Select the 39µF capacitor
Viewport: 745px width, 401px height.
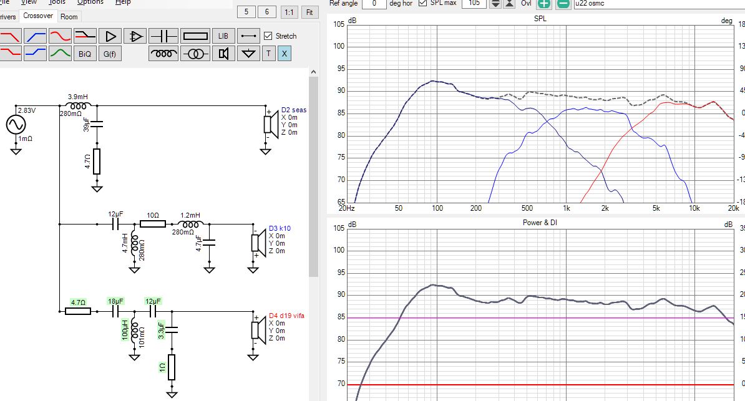tap(97, 125)
